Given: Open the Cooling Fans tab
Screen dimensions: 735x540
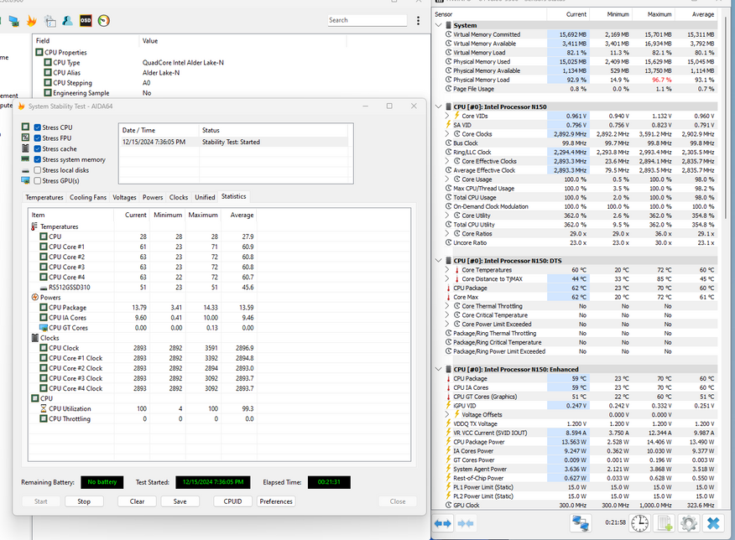Looking at the screenshot, I should coord(88,197).
